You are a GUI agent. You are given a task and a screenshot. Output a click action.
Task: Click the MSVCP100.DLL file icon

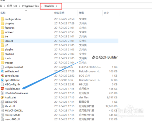(2, 111)
